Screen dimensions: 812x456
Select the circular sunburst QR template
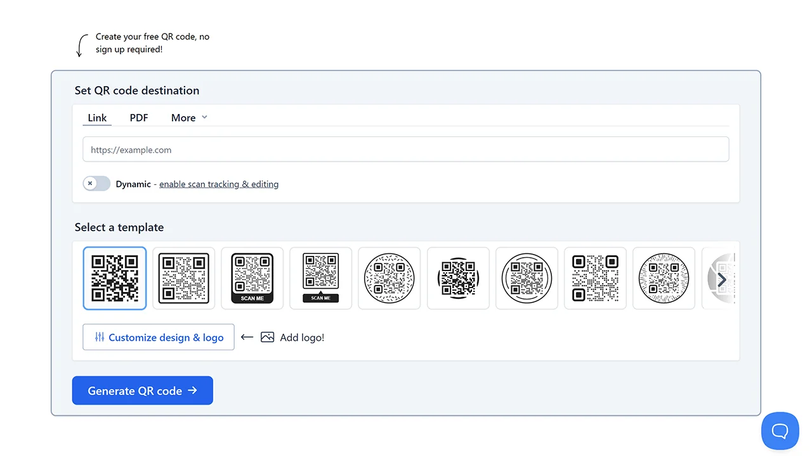click(x=664, y=278)
